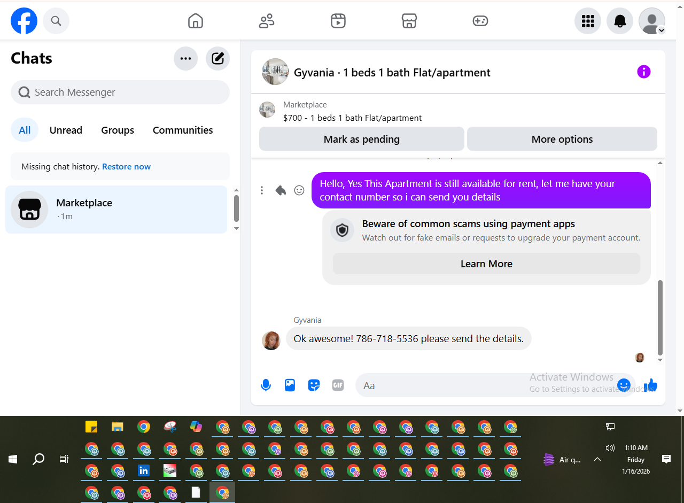684x503 pixels.
Task: Click Learn More on scam warning
Action: click(486, 264)
